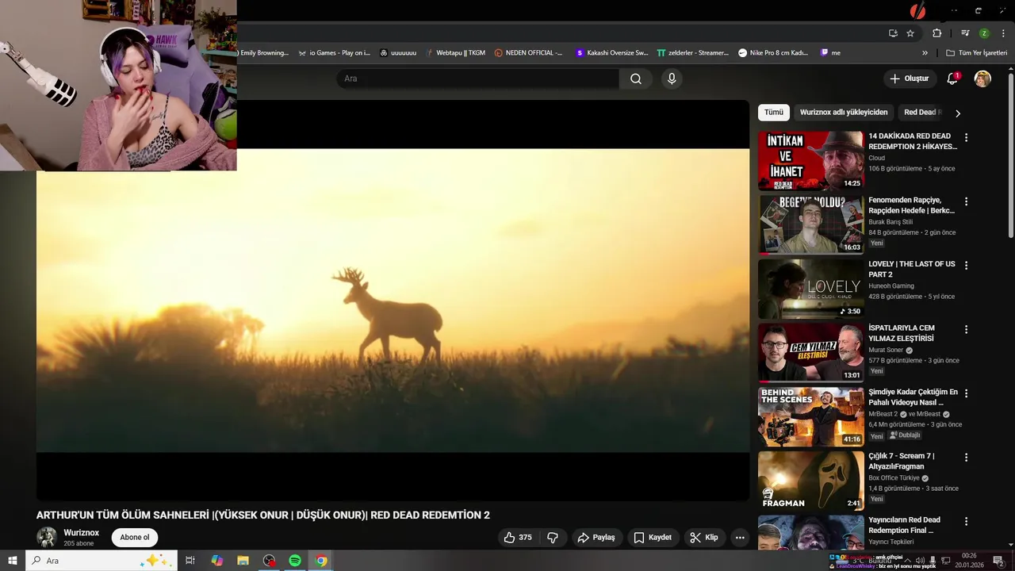Click the Windows taskbar search box
The image size is (1015, 571).
pos(101,561)
